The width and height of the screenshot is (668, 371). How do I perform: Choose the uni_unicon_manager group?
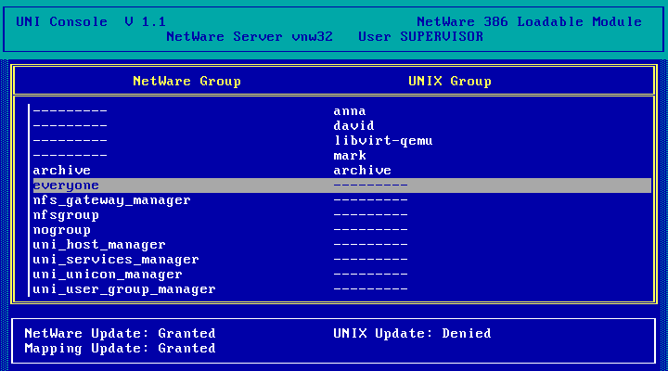108,275
